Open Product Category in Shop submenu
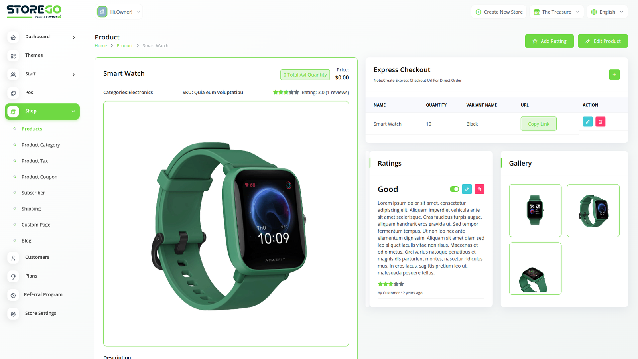The image size is (638, 359). tap(41, 145)
